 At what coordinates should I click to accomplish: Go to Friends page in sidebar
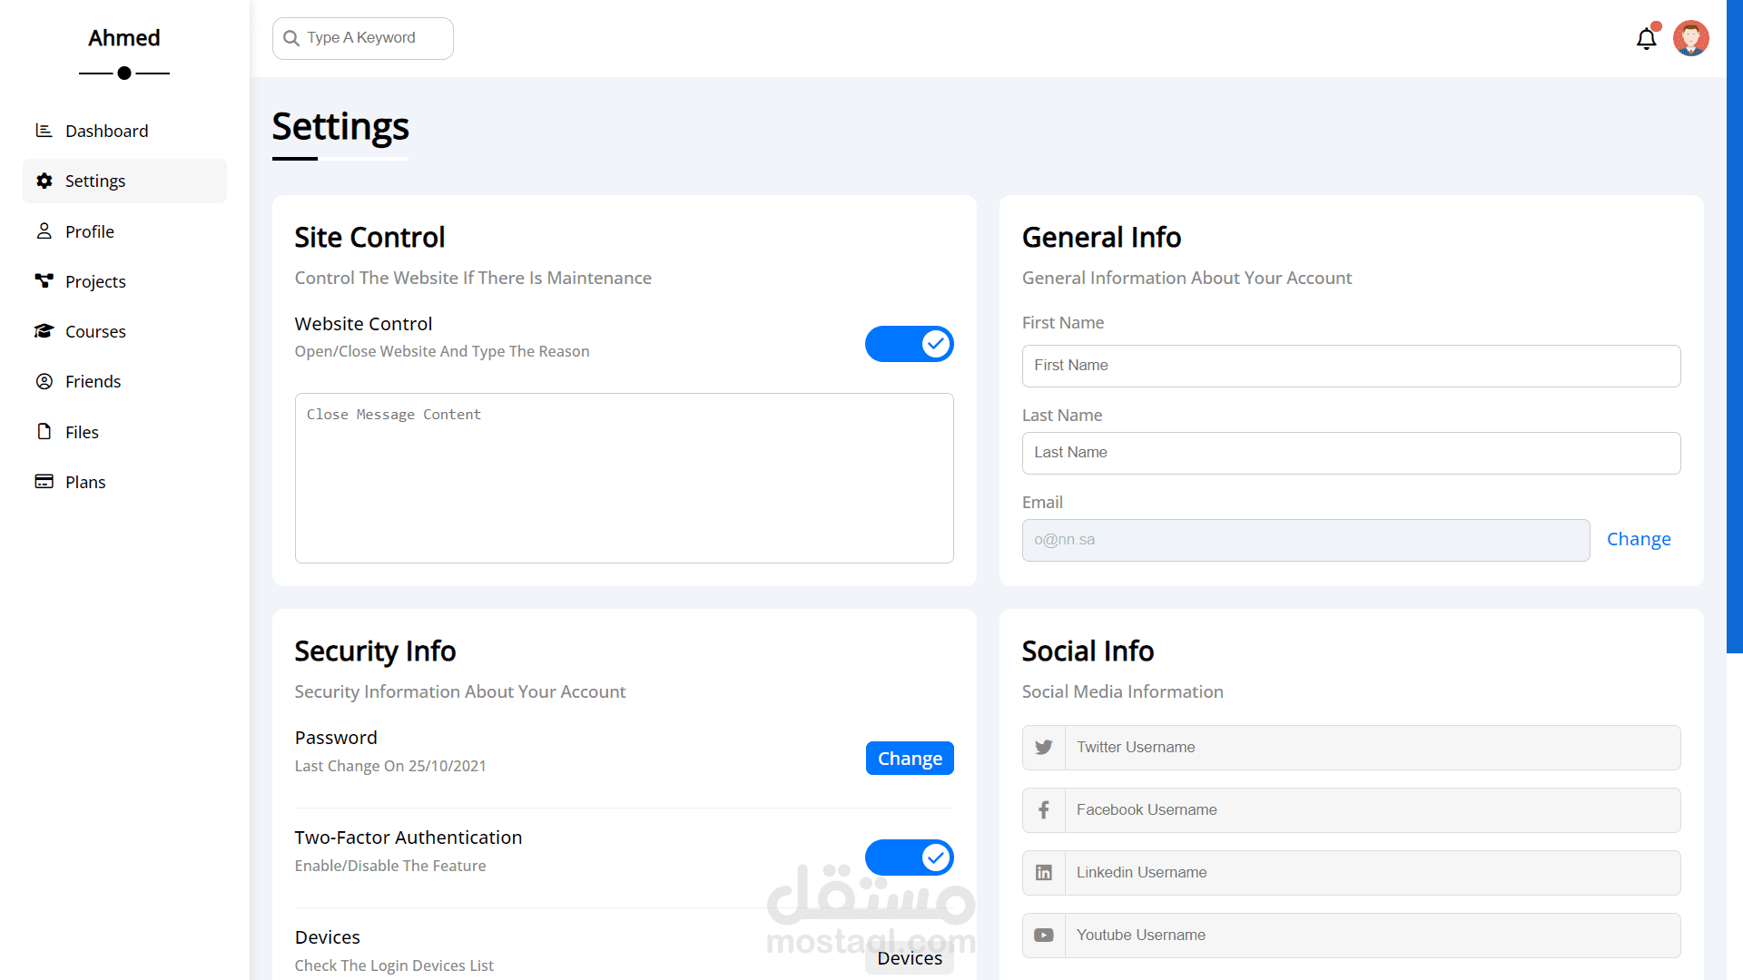(x=93, y=381)
